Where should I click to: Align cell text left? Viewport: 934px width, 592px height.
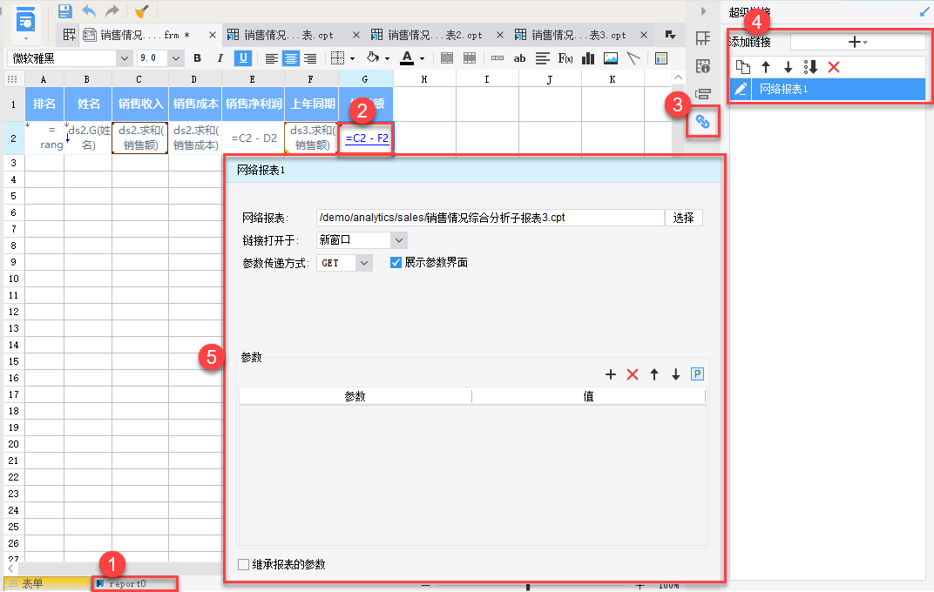click(271, 58)
